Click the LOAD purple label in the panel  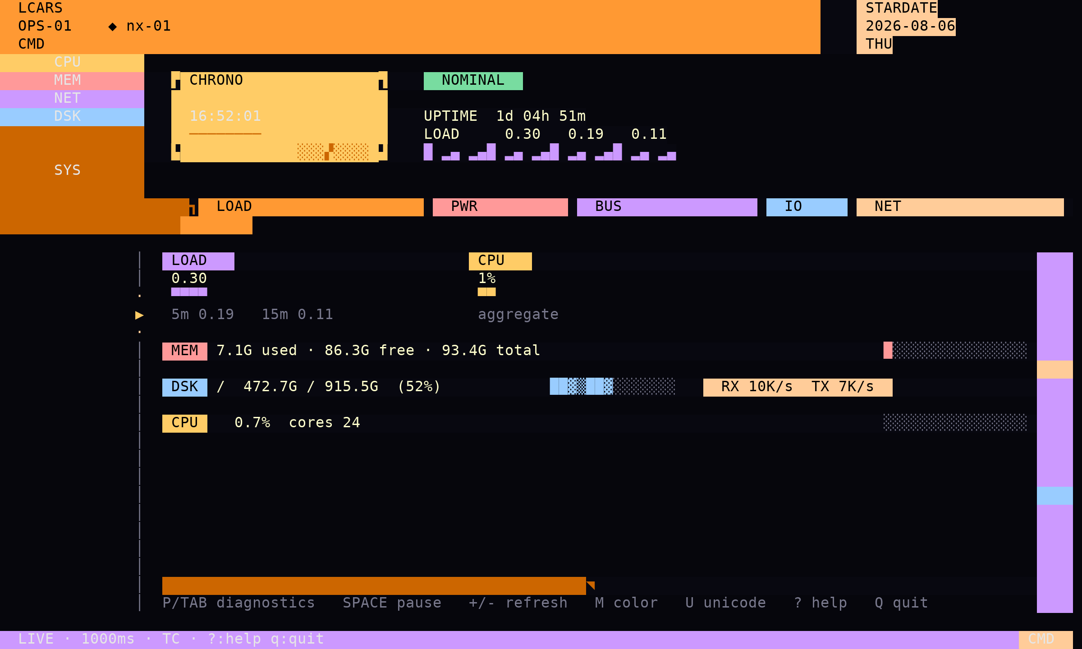click(x=198, y=261)
